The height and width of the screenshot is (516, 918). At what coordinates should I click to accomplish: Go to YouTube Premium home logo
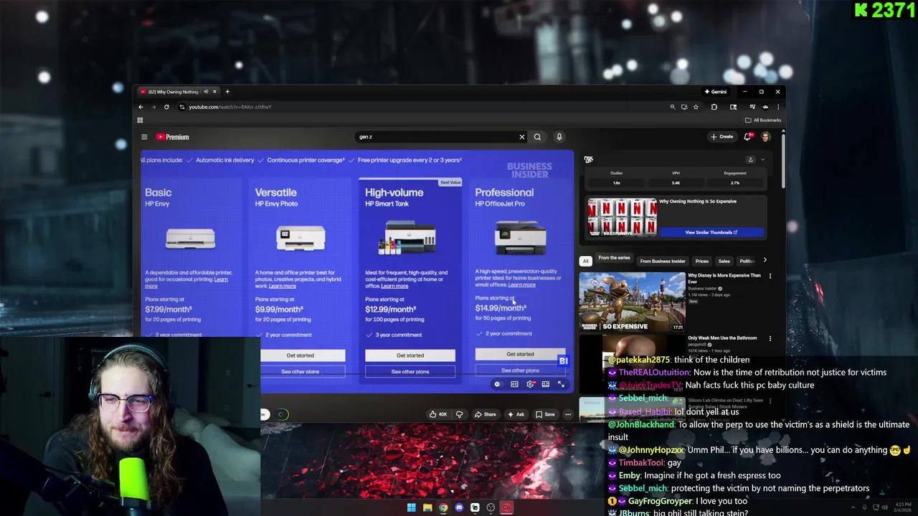point(173,137)
